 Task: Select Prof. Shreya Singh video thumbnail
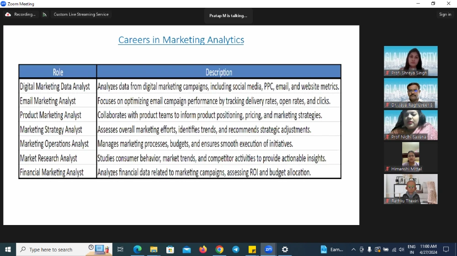(x=410, y=61)
